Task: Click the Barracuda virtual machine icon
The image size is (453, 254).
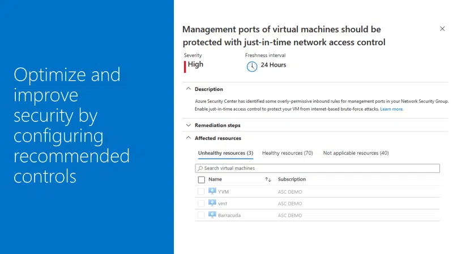Action: 212,215
